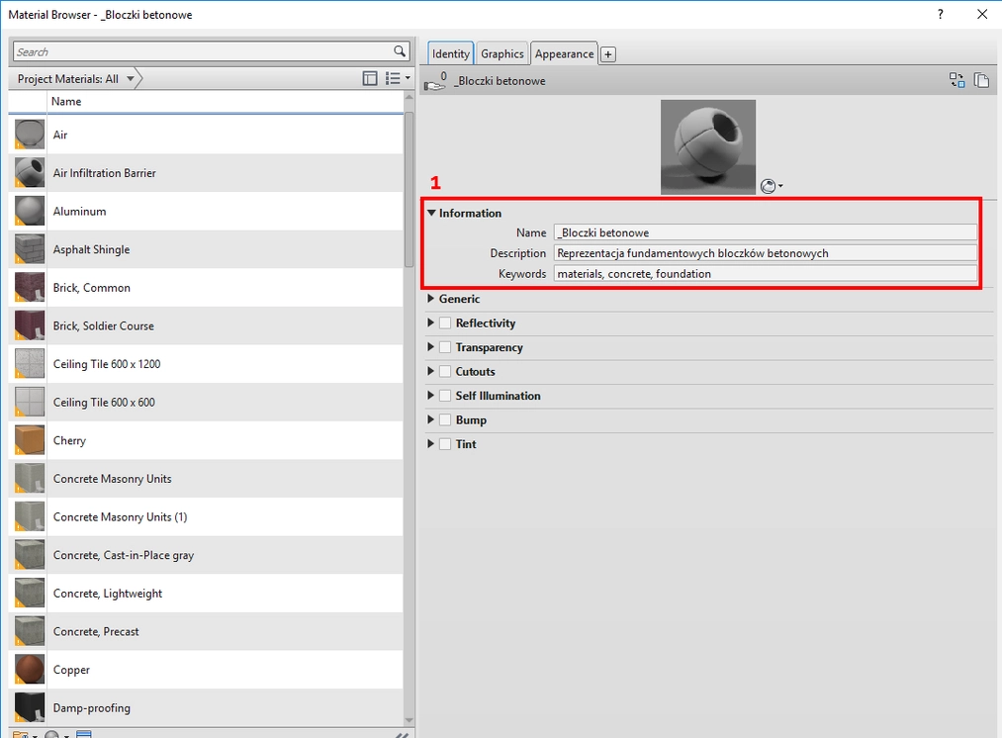Open the Project Materials: All filter dropdown
The image size is (1002, 738).
pos(74,79)
